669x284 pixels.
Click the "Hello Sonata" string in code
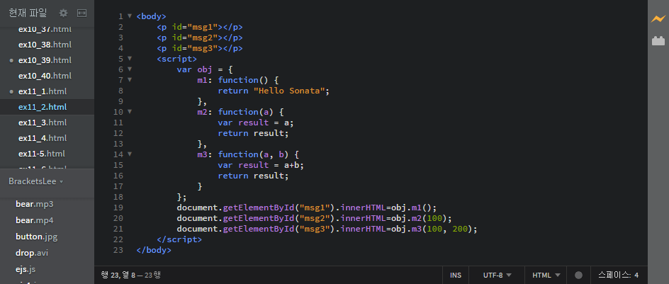(289, 91)
